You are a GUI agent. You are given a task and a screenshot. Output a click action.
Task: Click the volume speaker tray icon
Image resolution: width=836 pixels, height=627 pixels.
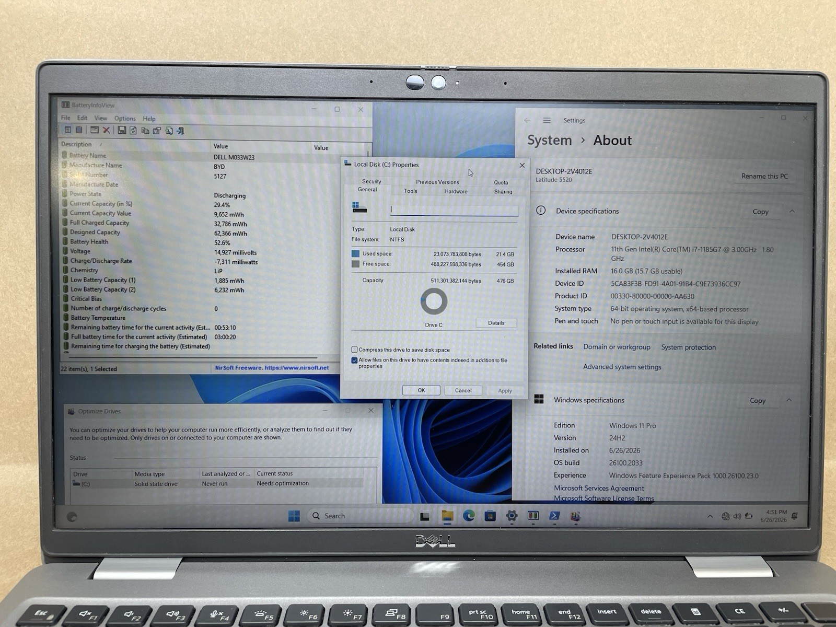[x=737, y=516]
